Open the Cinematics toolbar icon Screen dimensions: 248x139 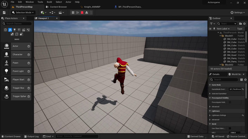61,13
